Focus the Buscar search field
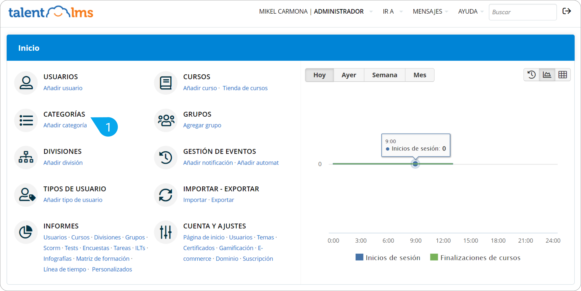 pos(523,12)
